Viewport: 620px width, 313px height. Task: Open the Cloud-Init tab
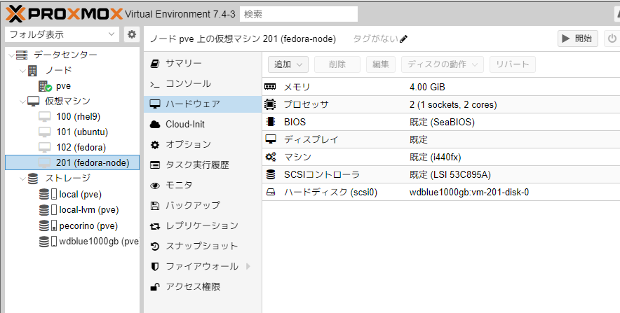(203, 125)
